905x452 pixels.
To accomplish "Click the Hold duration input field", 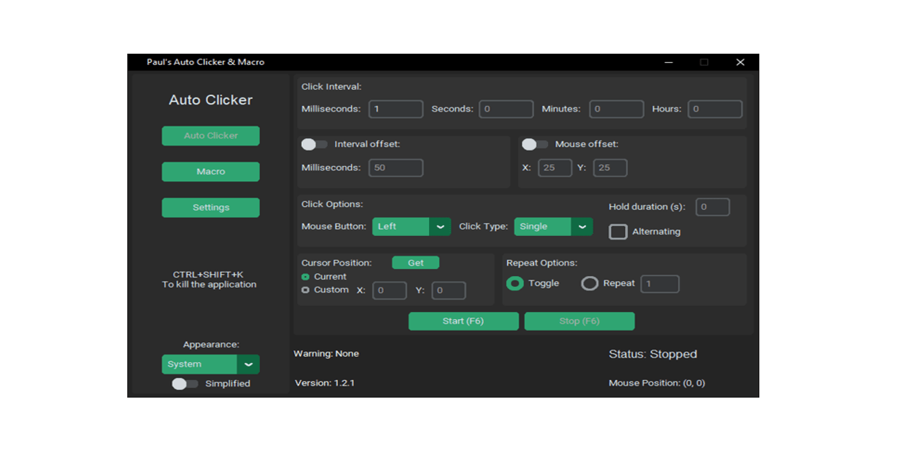I will (x=712, y=206).
